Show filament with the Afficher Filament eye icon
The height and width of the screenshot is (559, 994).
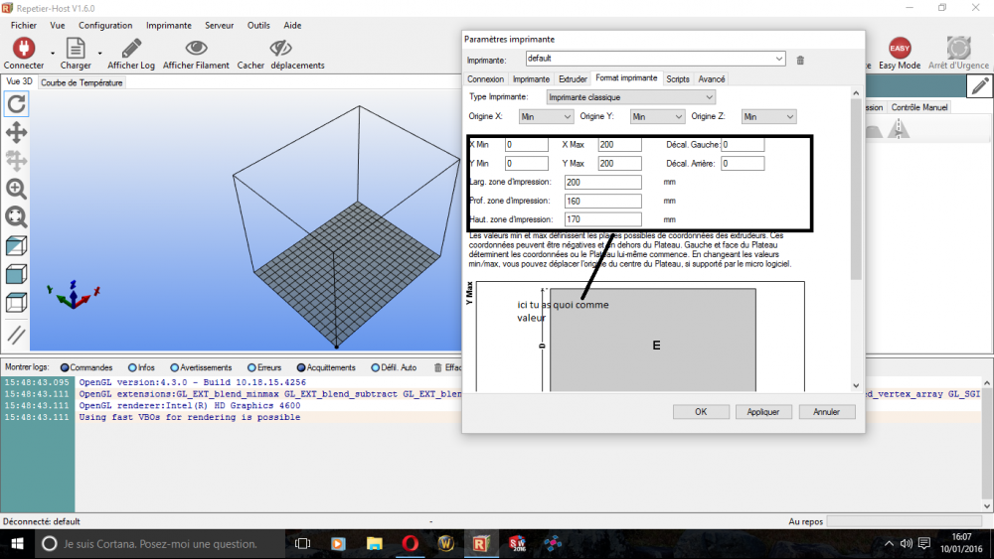[x=196, y=48]
